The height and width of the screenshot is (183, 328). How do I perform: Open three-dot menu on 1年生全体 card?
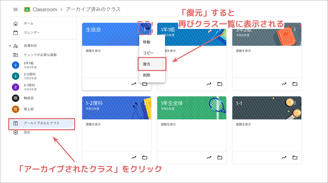point(220,103)
